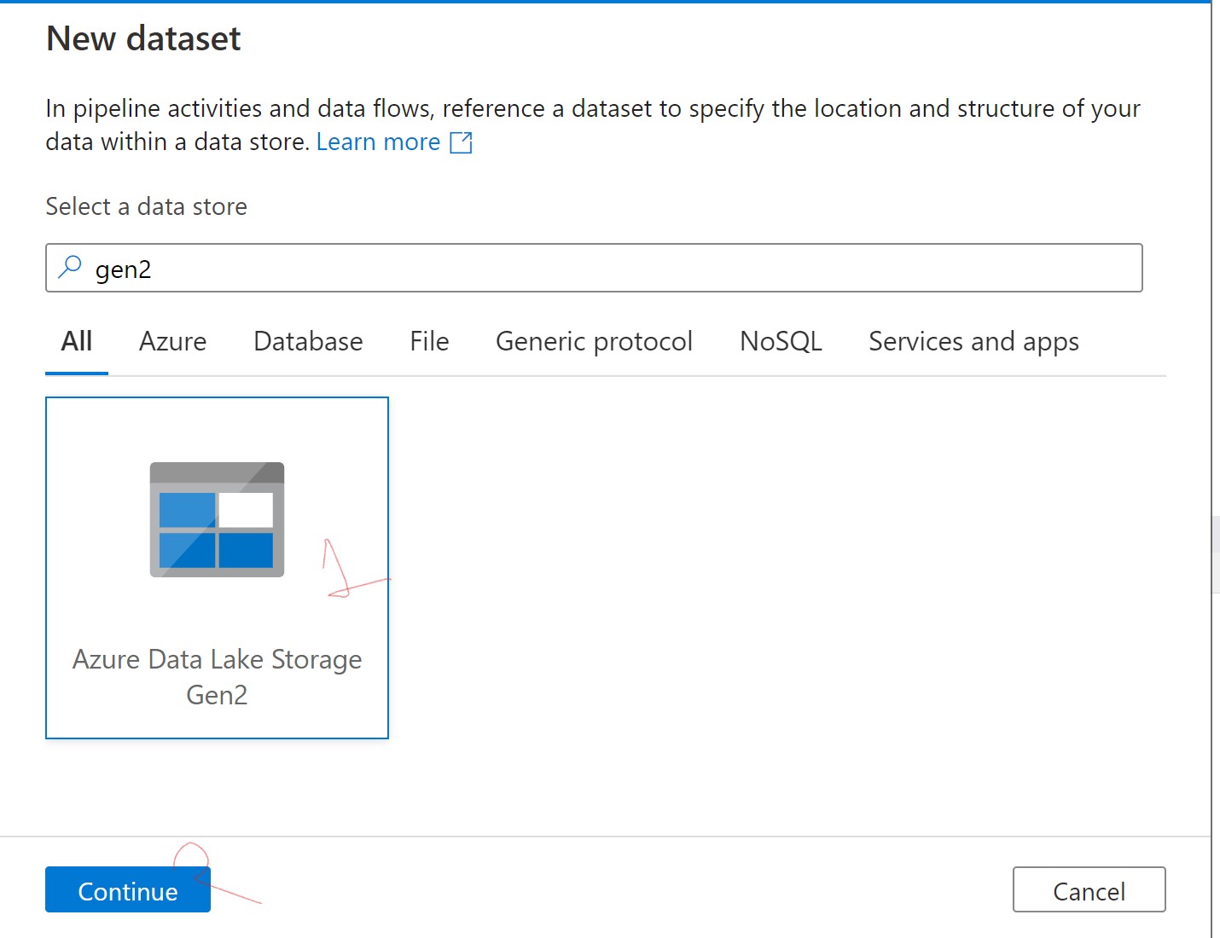
Task: Open the Learn more link
Action: coord(378,142)
